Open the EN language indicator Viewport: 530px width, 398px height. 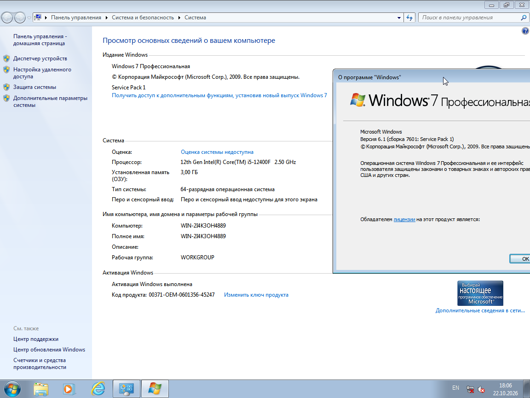(x=455, y=388)
